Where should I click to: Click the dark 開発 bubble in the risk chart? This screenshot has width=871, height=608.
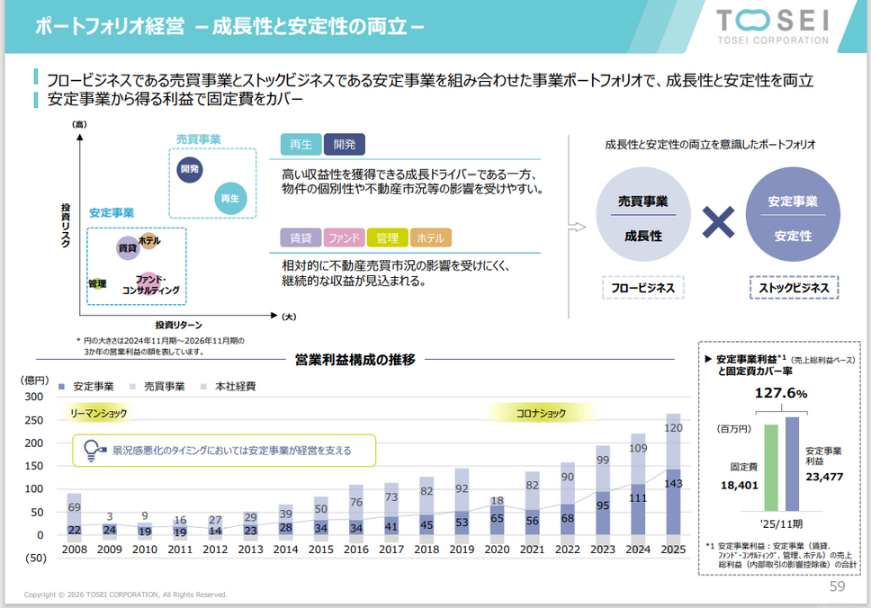(x=189, y=168)
